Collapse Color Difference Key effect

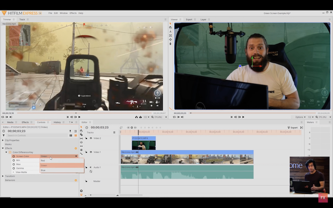(6, 152)
